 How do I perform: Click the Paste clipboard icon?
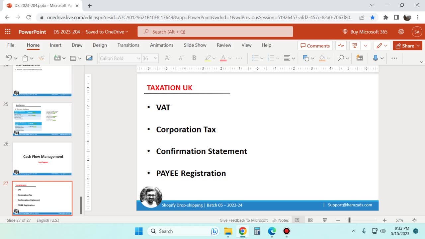[25, 58]
